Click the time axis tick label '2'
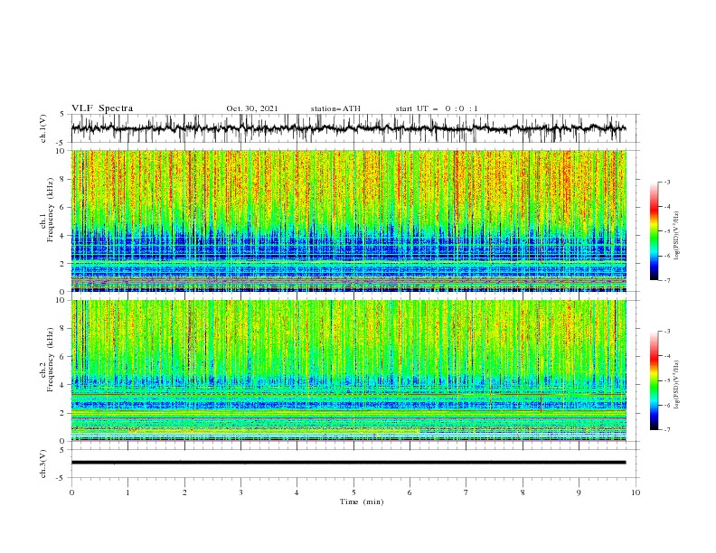Image resolution: width=716 pixels, height=553 pixels. point(184,492)
